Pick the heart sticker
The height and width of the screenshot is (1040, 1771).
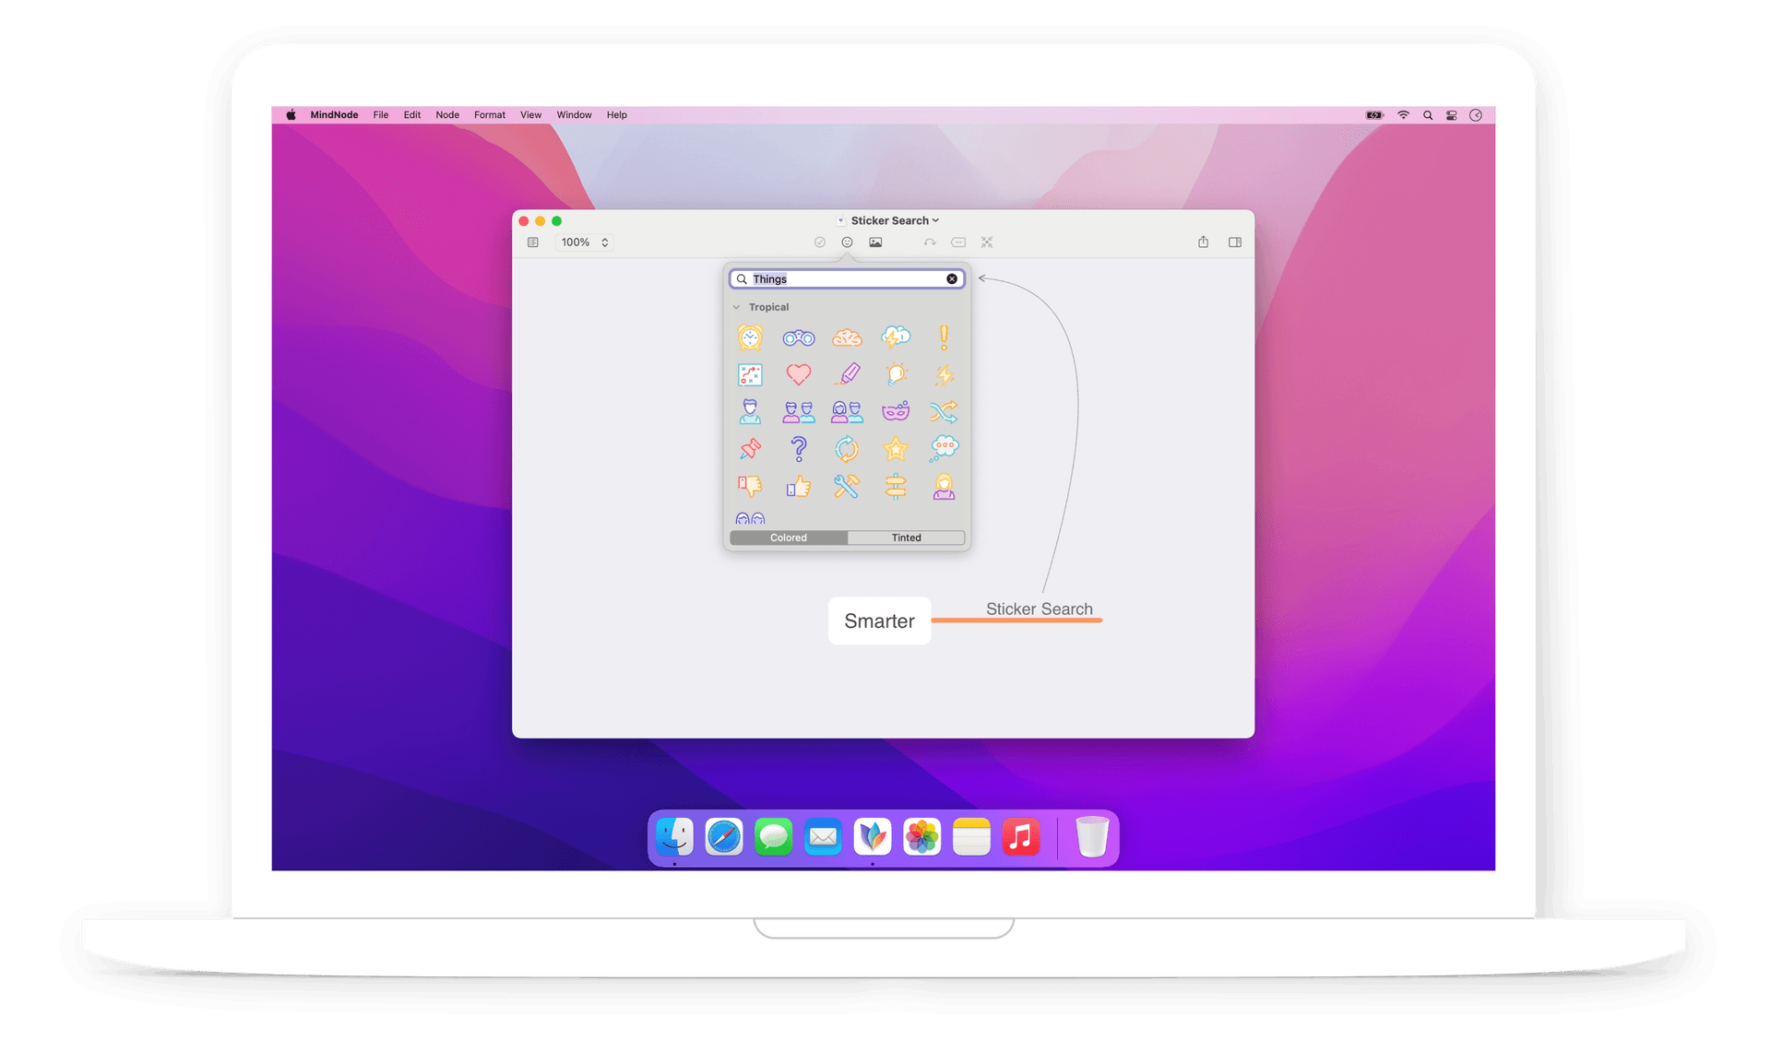tap(799, 374)
